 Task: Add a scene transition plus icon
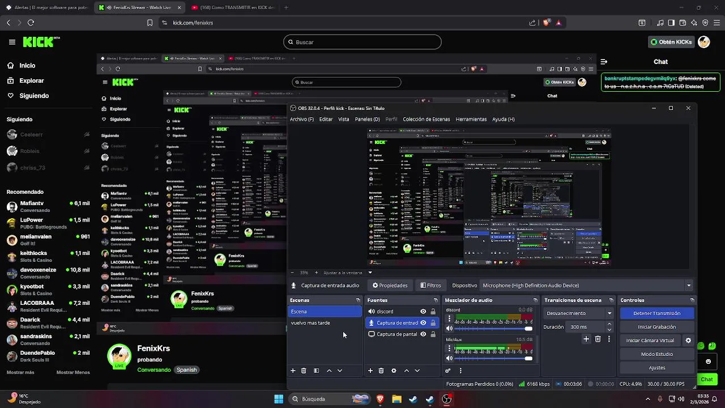586,339
